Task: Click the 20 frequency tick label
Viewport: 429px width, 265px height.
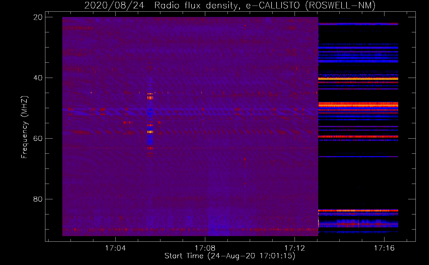Action: click(38, 17)
